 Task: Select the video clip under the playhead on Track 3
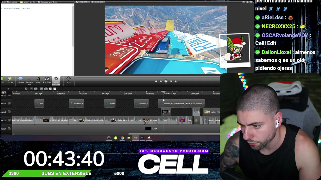(166, 112)
